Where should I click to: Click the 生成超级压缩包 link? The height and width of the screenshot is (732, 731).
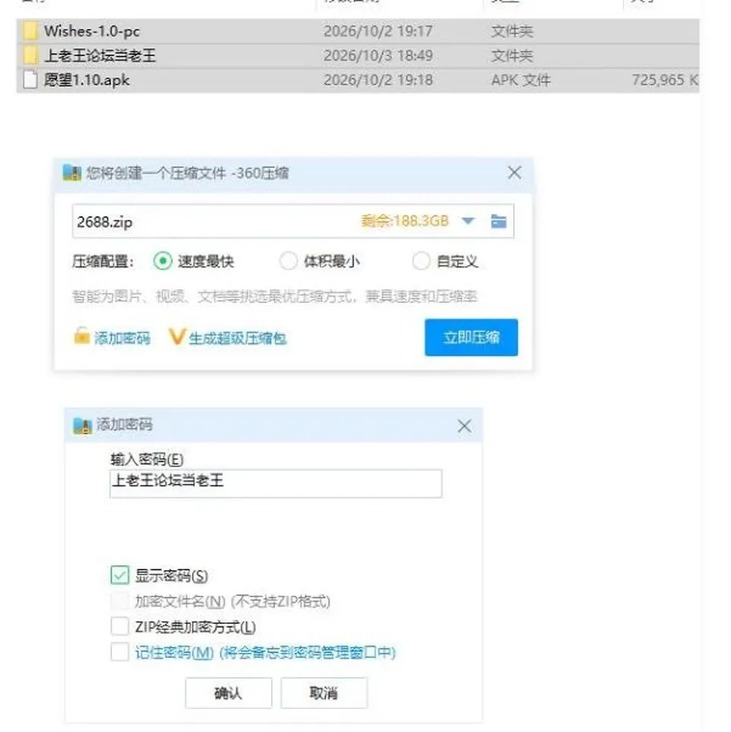click(x=238, y=339)
